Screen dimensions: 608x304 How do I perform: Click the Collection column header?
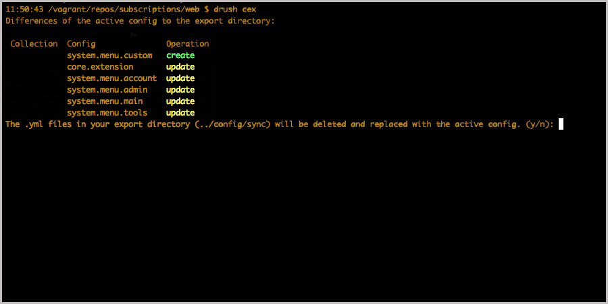[34, 44]
